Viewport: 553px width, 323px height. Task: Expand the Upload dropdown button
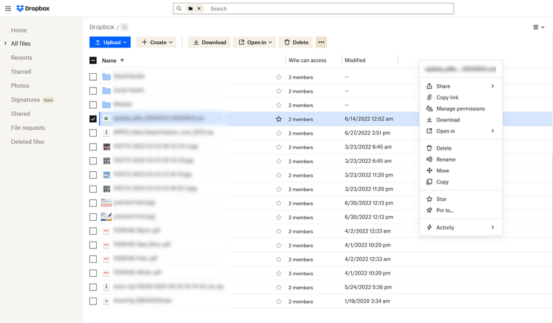110,42
